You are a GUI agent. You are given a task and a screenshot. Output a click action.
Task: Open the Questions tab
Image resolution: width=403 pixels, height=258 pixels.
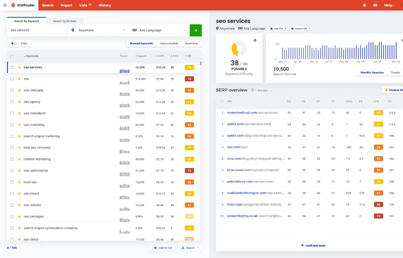pyautogui.click(x=192, y=43)
